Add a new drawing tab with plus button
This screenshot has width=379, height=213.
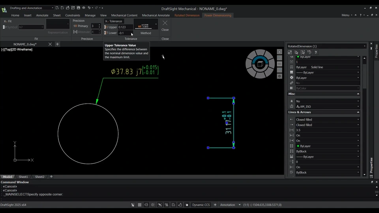coord(57,44)
